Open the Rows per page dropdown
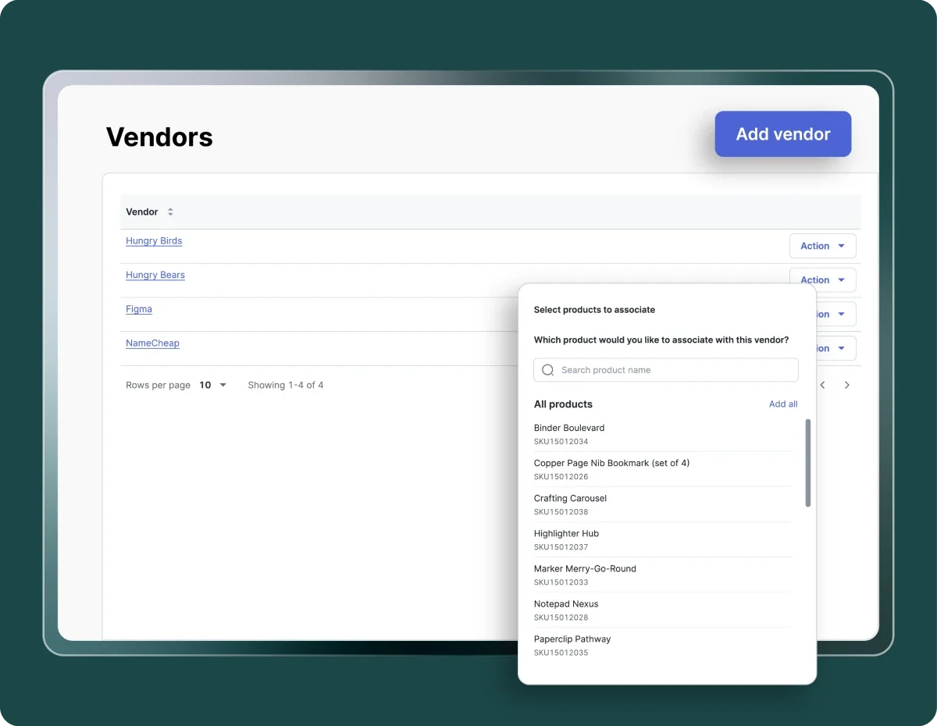937x726 pixels. 212,385
